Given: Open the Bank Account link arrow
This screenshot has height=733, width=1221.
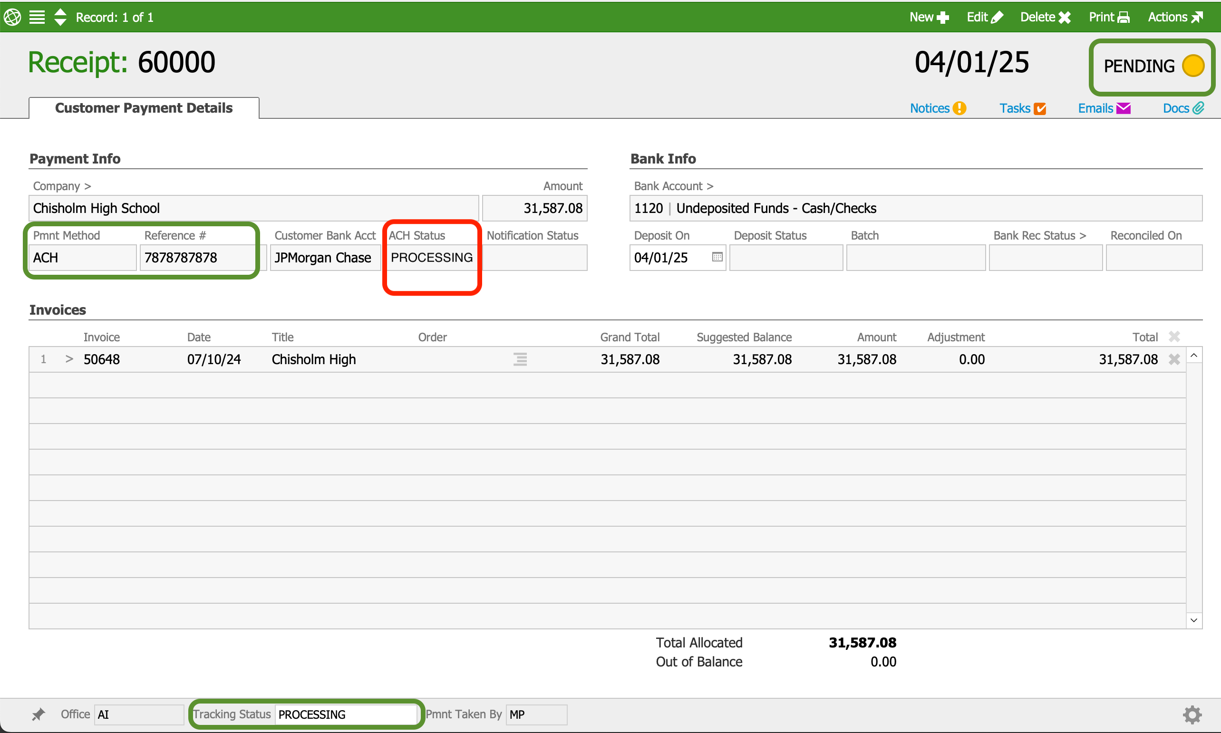Looking at the screenshot, I should (x=710, y=186).
